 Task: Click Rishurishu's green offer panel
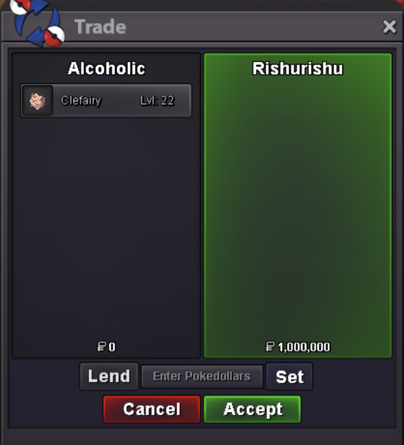(x=298, y=205)
